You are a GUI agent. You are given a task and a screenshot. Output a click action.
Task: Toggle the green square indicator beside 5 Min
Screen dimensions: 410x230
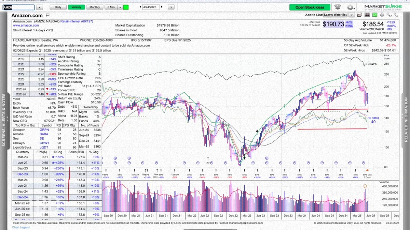tap(126, 7)
